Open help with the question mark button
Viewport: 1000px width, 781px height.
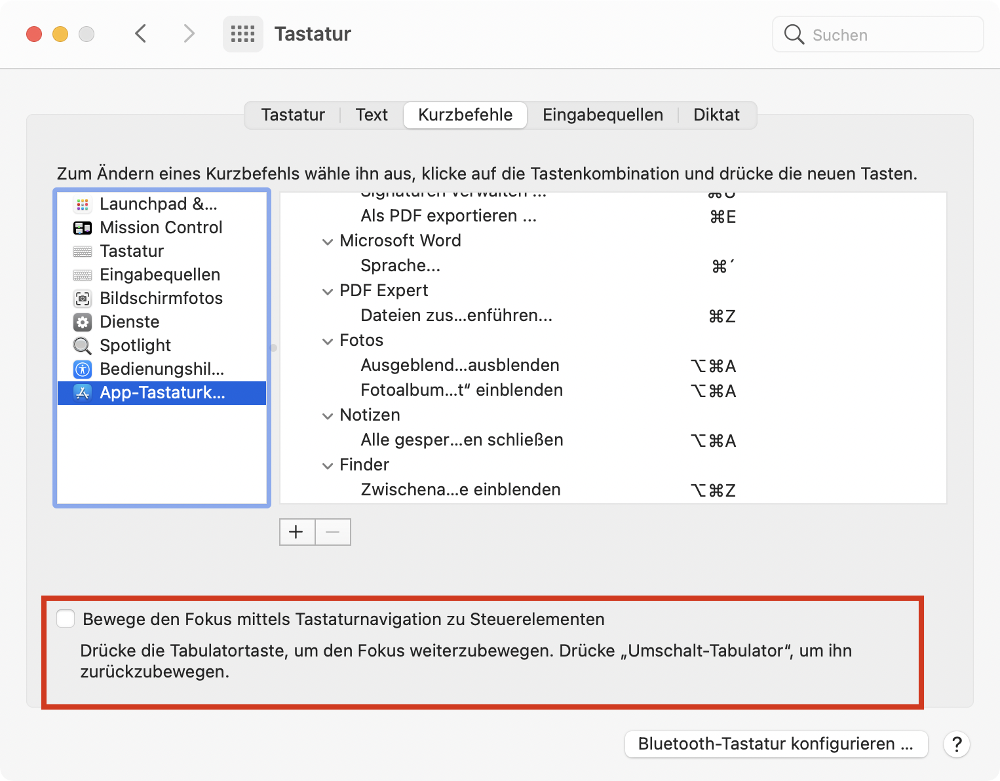pyautogui.click(x=957, y=744)
